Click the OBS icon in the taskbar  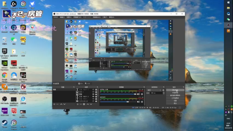[228, 25]
